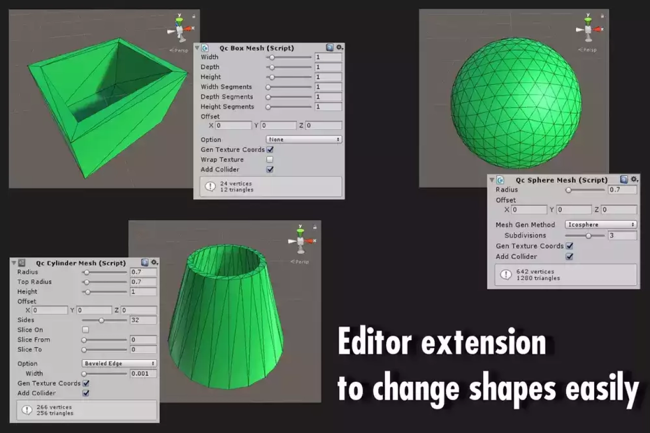Image resolution: width=650 pixels, height=433 pixels.
Task: Click lock icon above the cylinder view gizmo
Action: pyautogui.click(x=315, y=227)
